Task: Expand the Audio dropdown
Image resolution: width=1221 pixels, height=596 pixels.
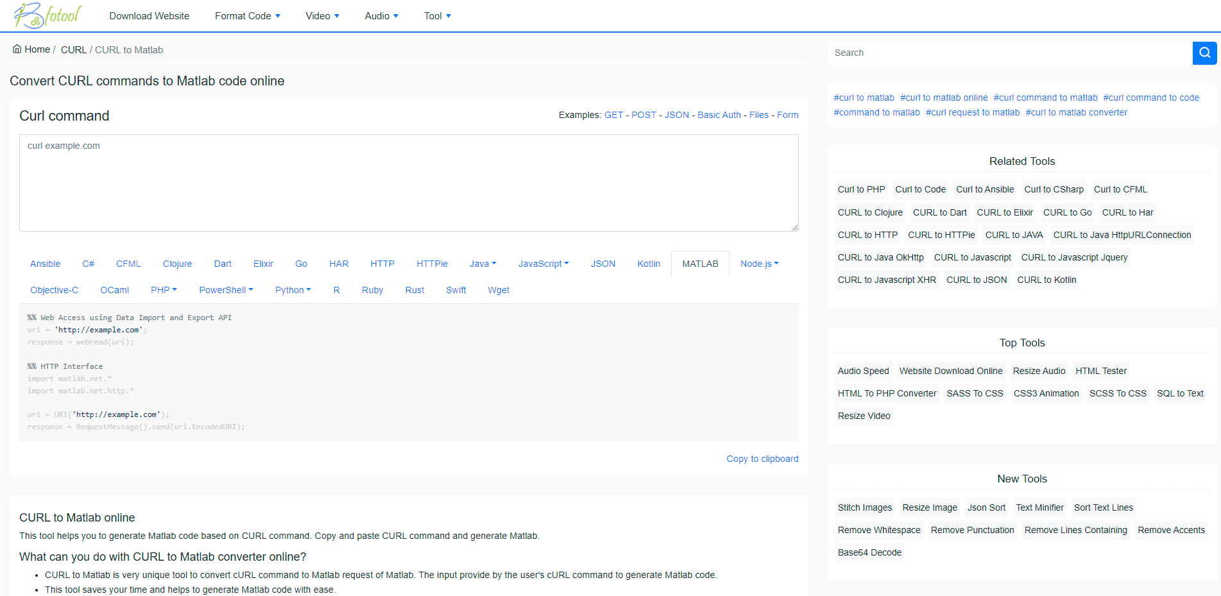Action: pyautogui.click(x=381, y=15)
